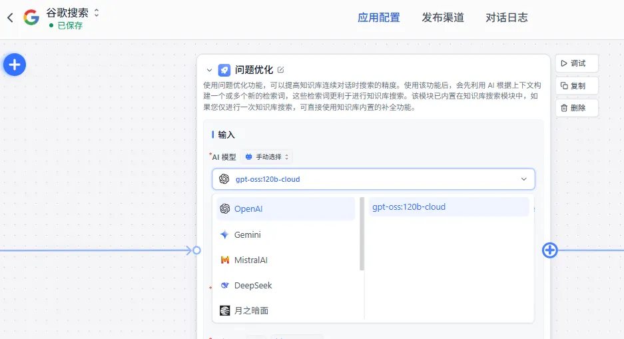Select OpenAI provider in the list
624x339 pixels.
pos(285,209)
